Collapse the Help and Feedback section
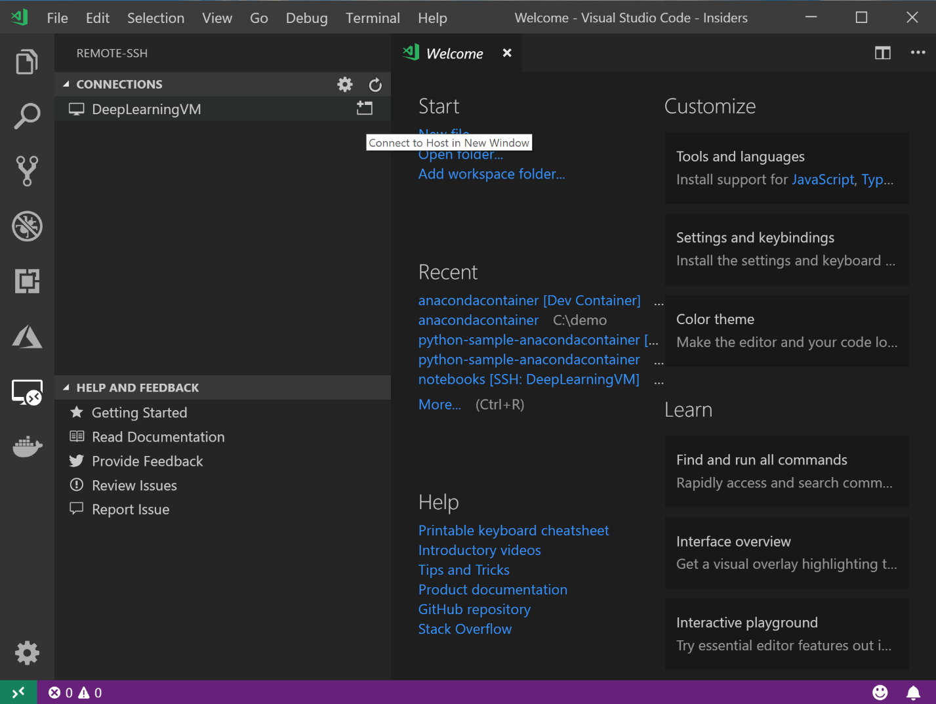This screenshot has height=704, width=936. coord(66,388)
